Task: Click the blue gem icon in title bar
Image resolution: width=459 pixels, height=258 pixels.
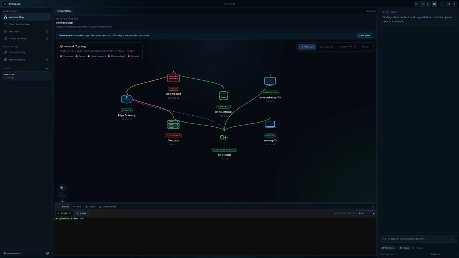Action: coord(416,4)
